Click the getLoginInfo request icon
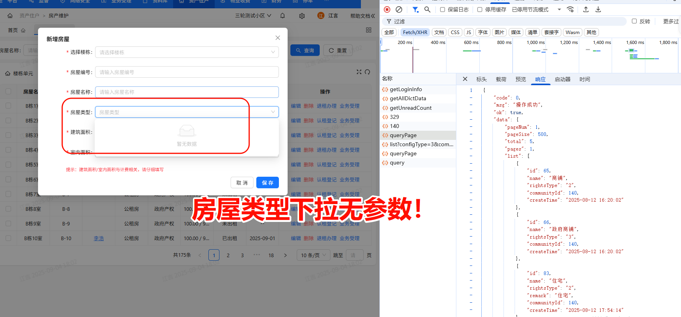Viewport: 681px width, 317px height. coord(385,90)
